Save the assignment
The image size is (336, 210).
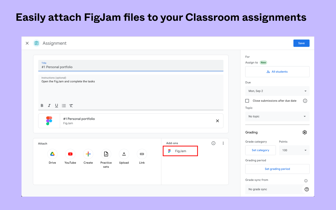(301, 43)
